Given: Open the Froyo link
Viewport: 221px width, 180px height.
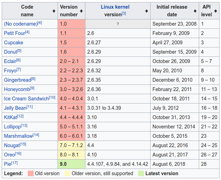Looking at the screenshot, I should click(x=10, y=71).
